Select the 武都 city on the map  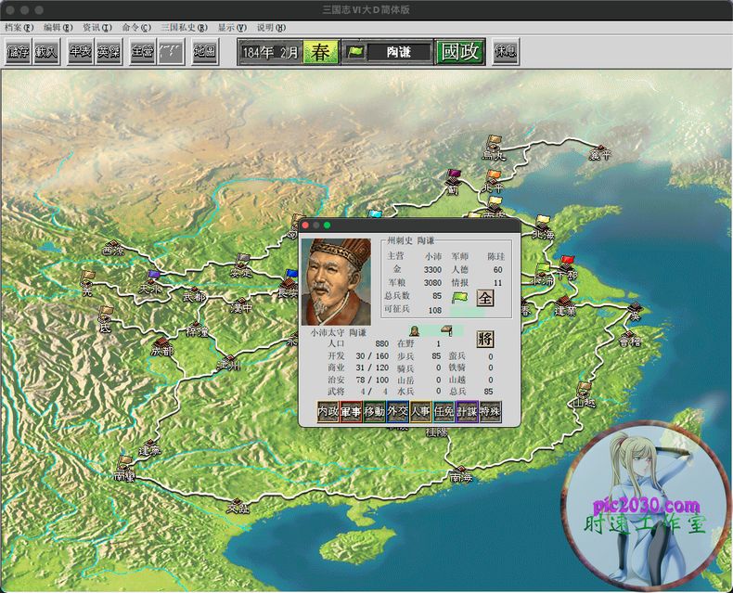[x=194, y=294]
